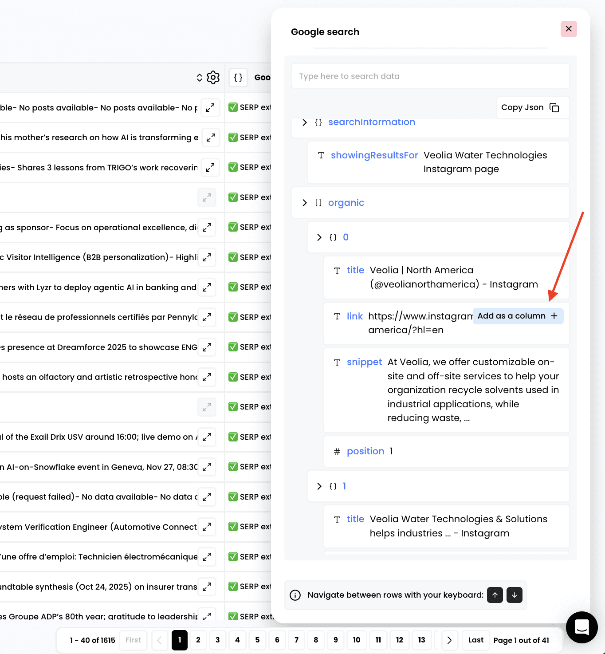The height and width of the screenshot is (654, 605).
Task: Go to page 6
Action: [x=277, y=640]
